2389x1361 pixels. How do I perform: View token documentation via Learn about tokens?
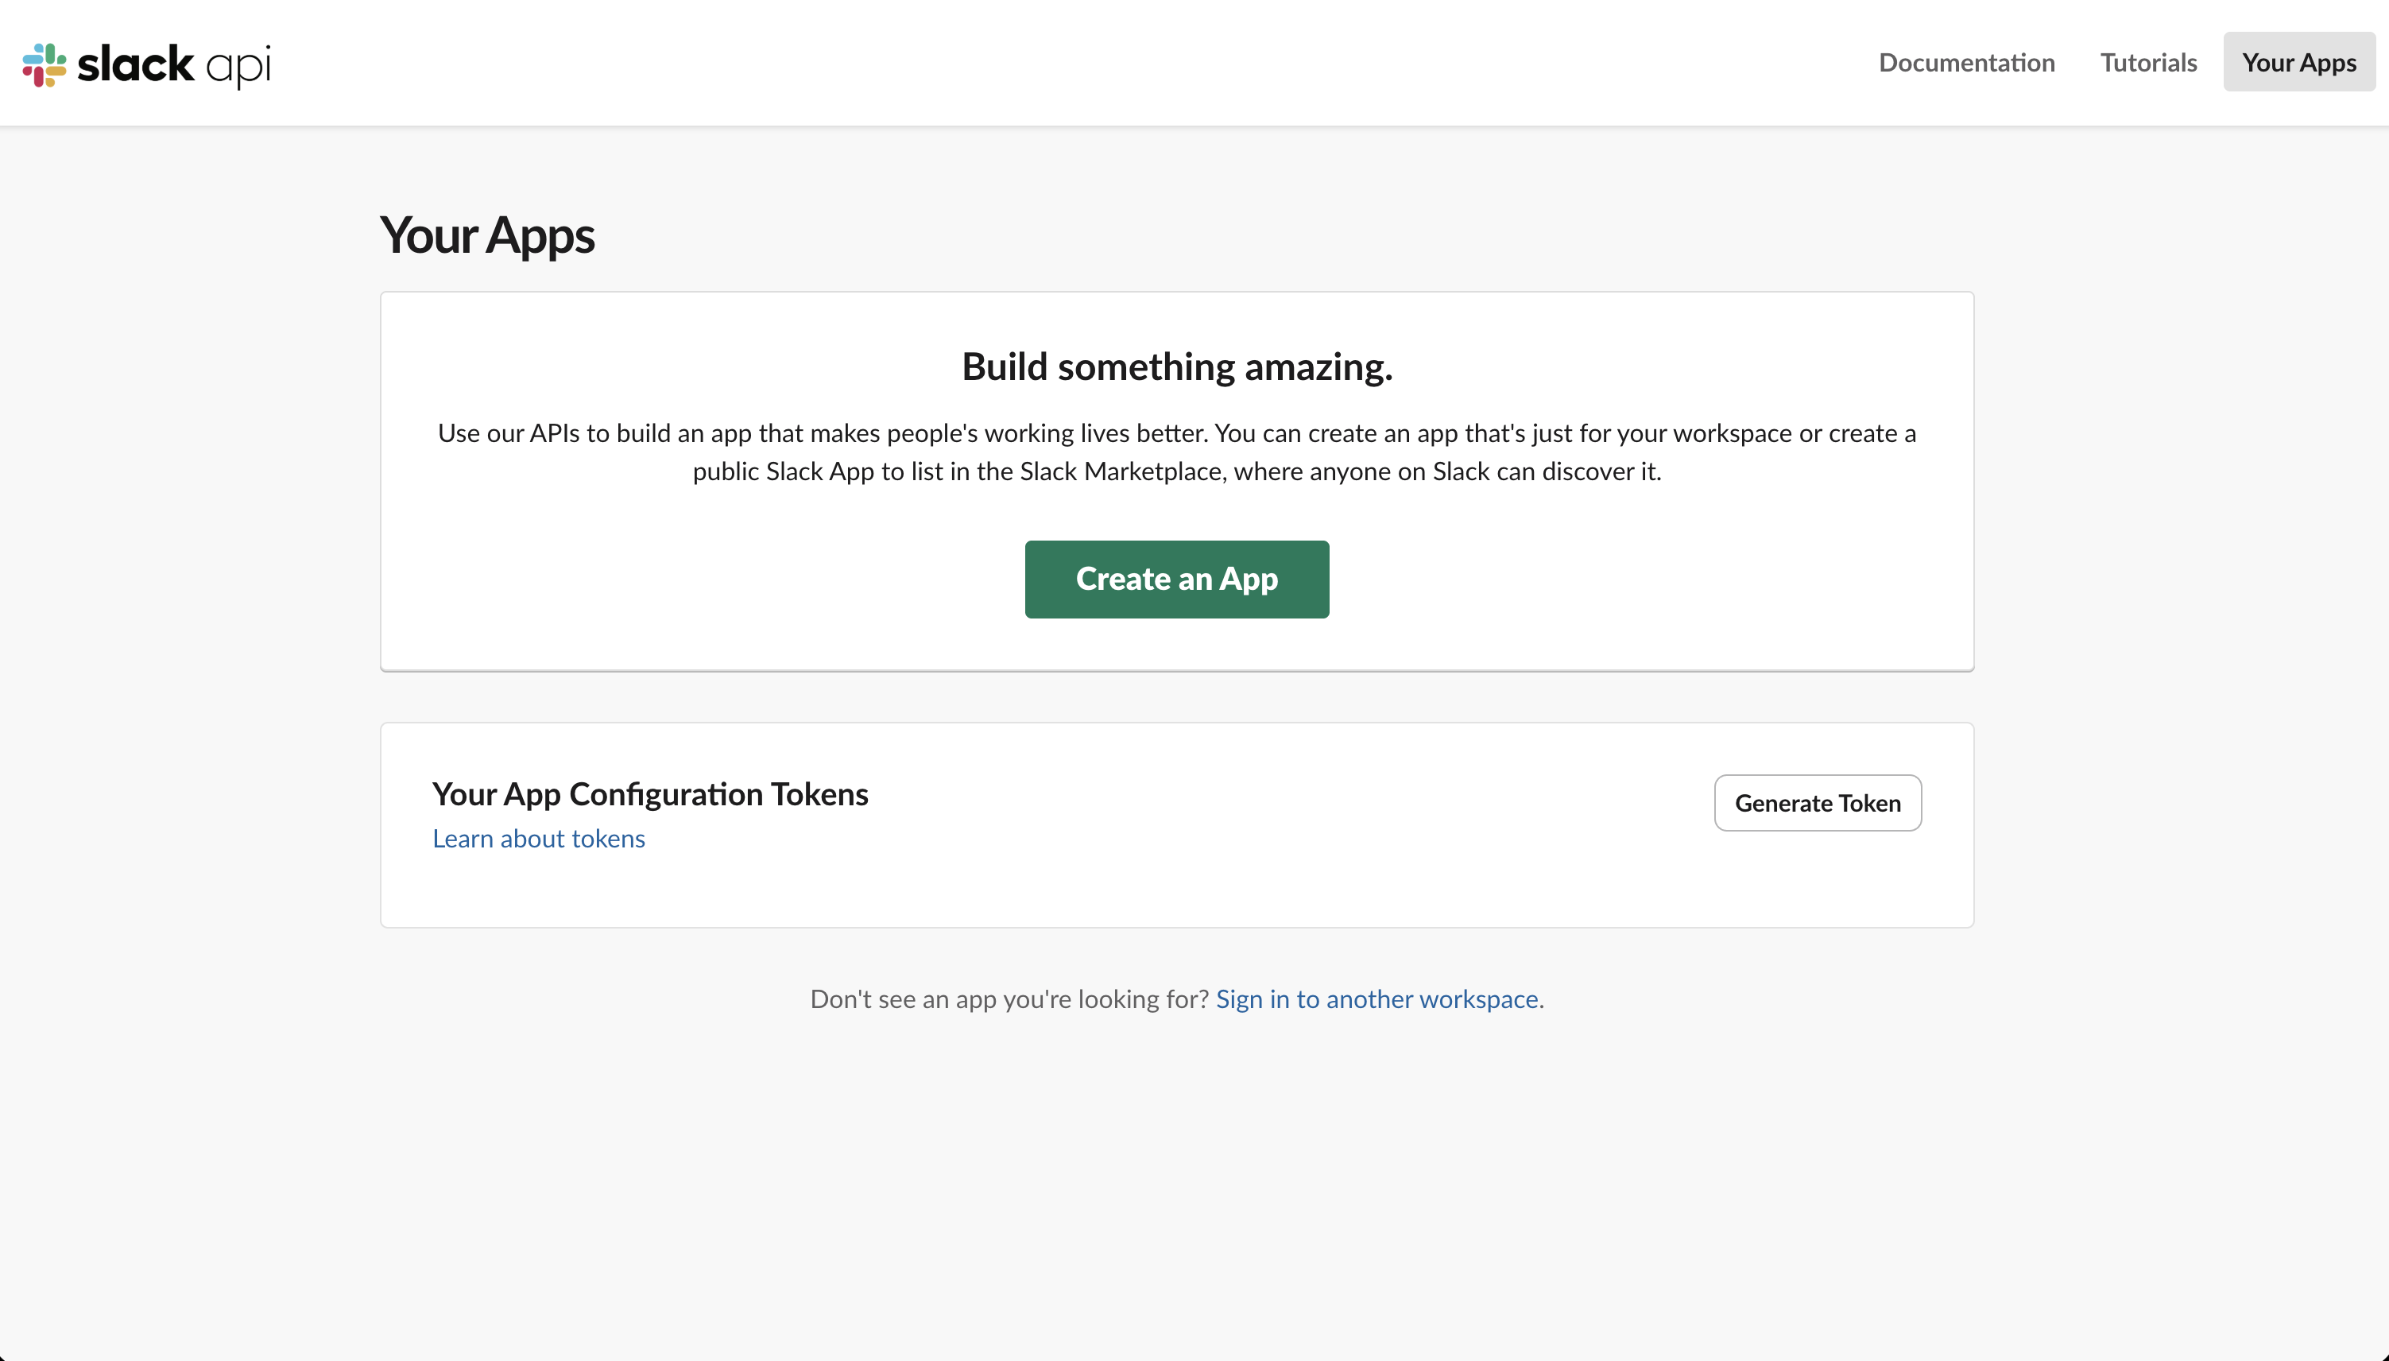click(x=538, y=839)
